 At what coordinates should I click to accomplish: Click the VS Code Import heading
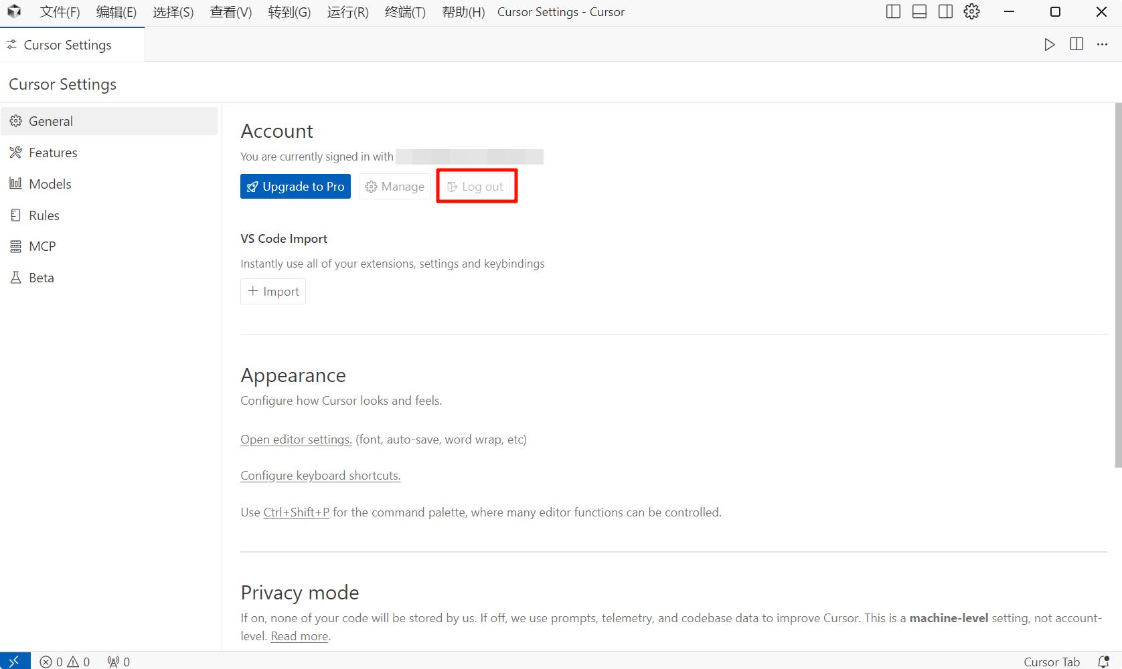[x=284, y=239]
